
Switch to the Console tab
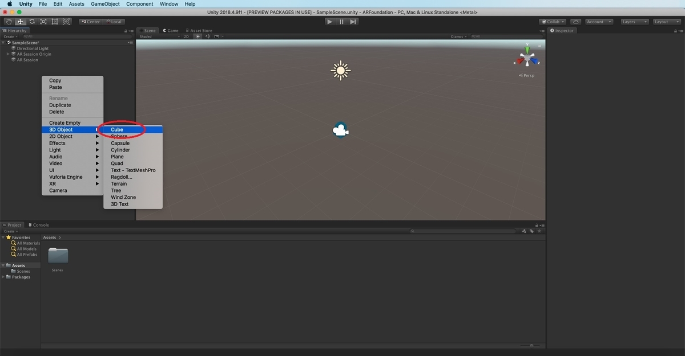(x=38, y=225)
